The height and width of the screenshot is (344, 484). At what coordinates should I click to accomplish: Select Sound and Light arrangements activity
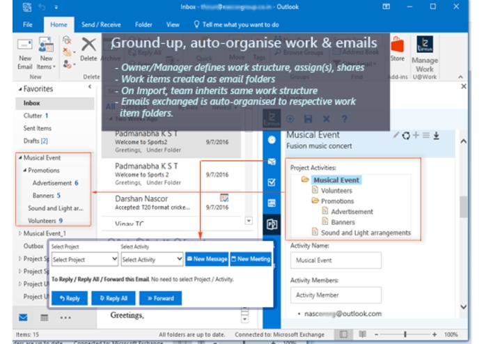tap(366, 233)
